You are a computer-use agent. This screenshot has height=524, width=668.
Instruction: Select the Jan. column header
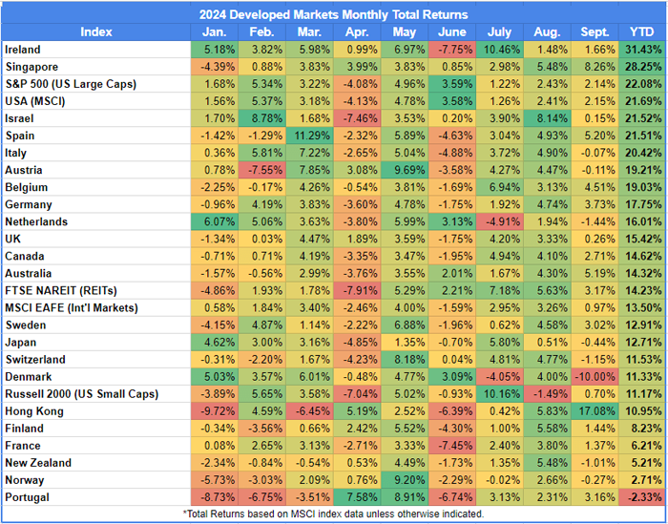(219, 31)
